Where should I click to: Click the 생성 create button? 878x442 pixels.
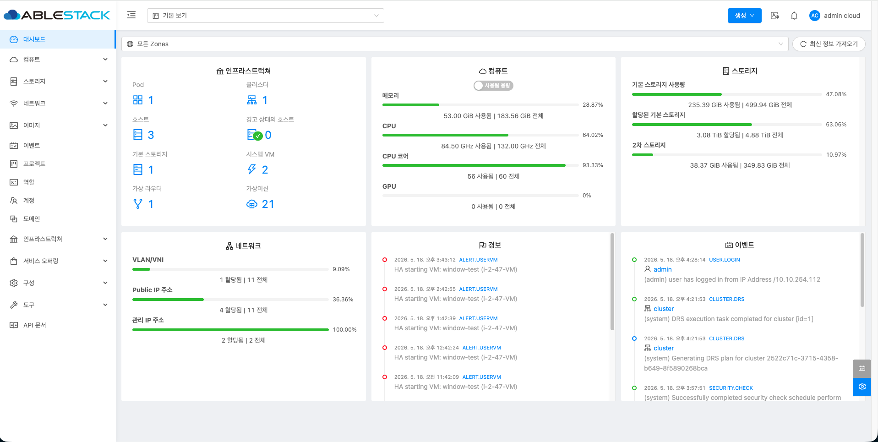tap(744, 16)
